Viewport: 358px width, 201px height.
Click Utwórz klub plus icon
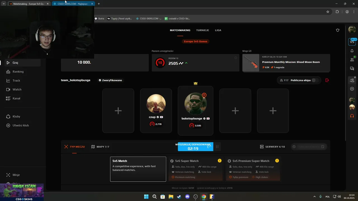(8, 125)
